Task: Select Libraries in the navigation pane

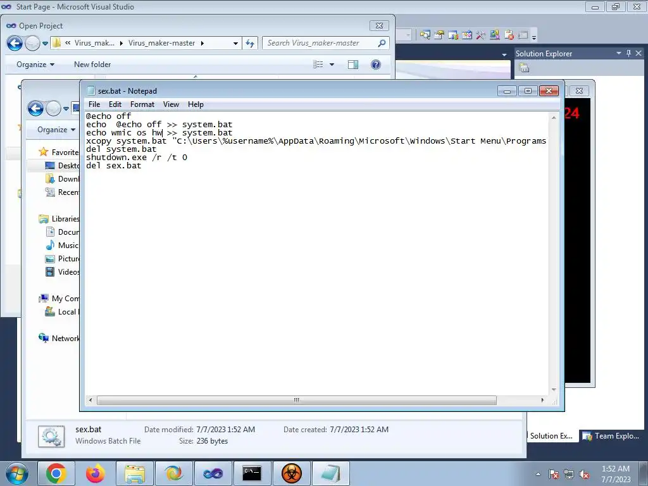Action: (x=59, y=219)
